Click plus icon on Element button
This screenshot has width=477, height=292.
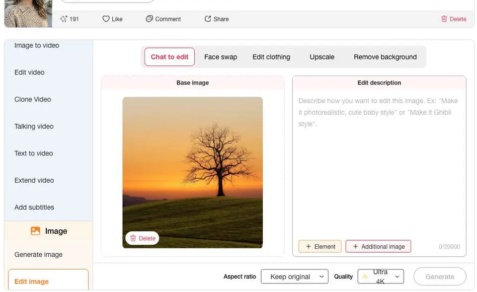[x=309, y=246]
